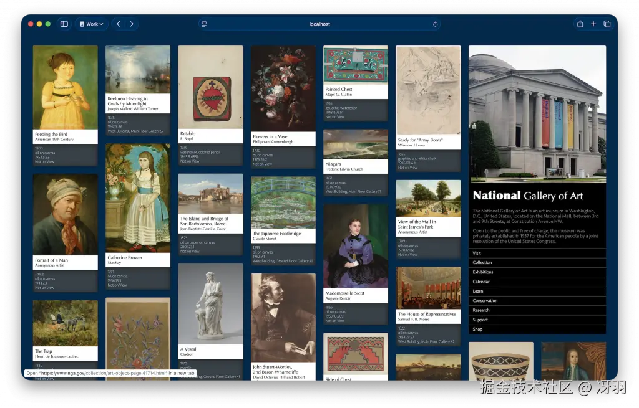Open the Research link
This screenshot has height=408, width=639.
(537, 310)
